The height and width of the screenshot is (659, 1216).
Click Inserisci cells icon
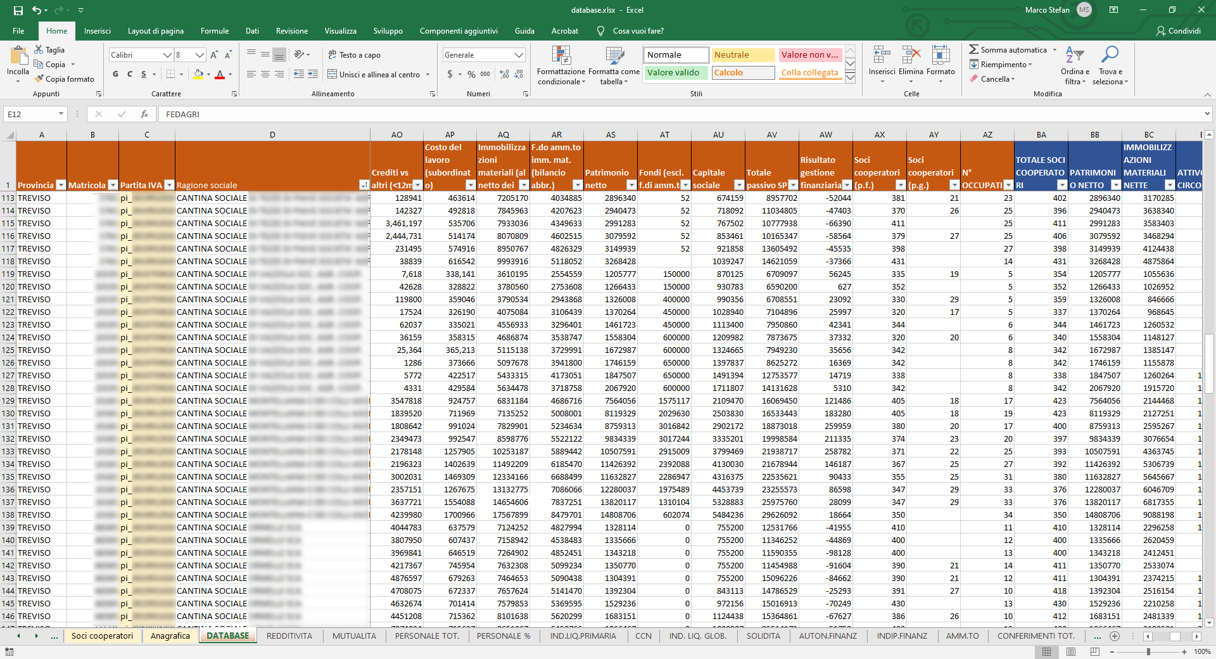(882, 55)
